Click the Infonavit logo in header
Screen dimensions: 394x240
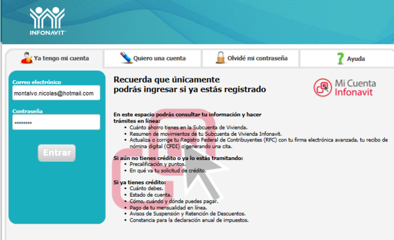48,21
